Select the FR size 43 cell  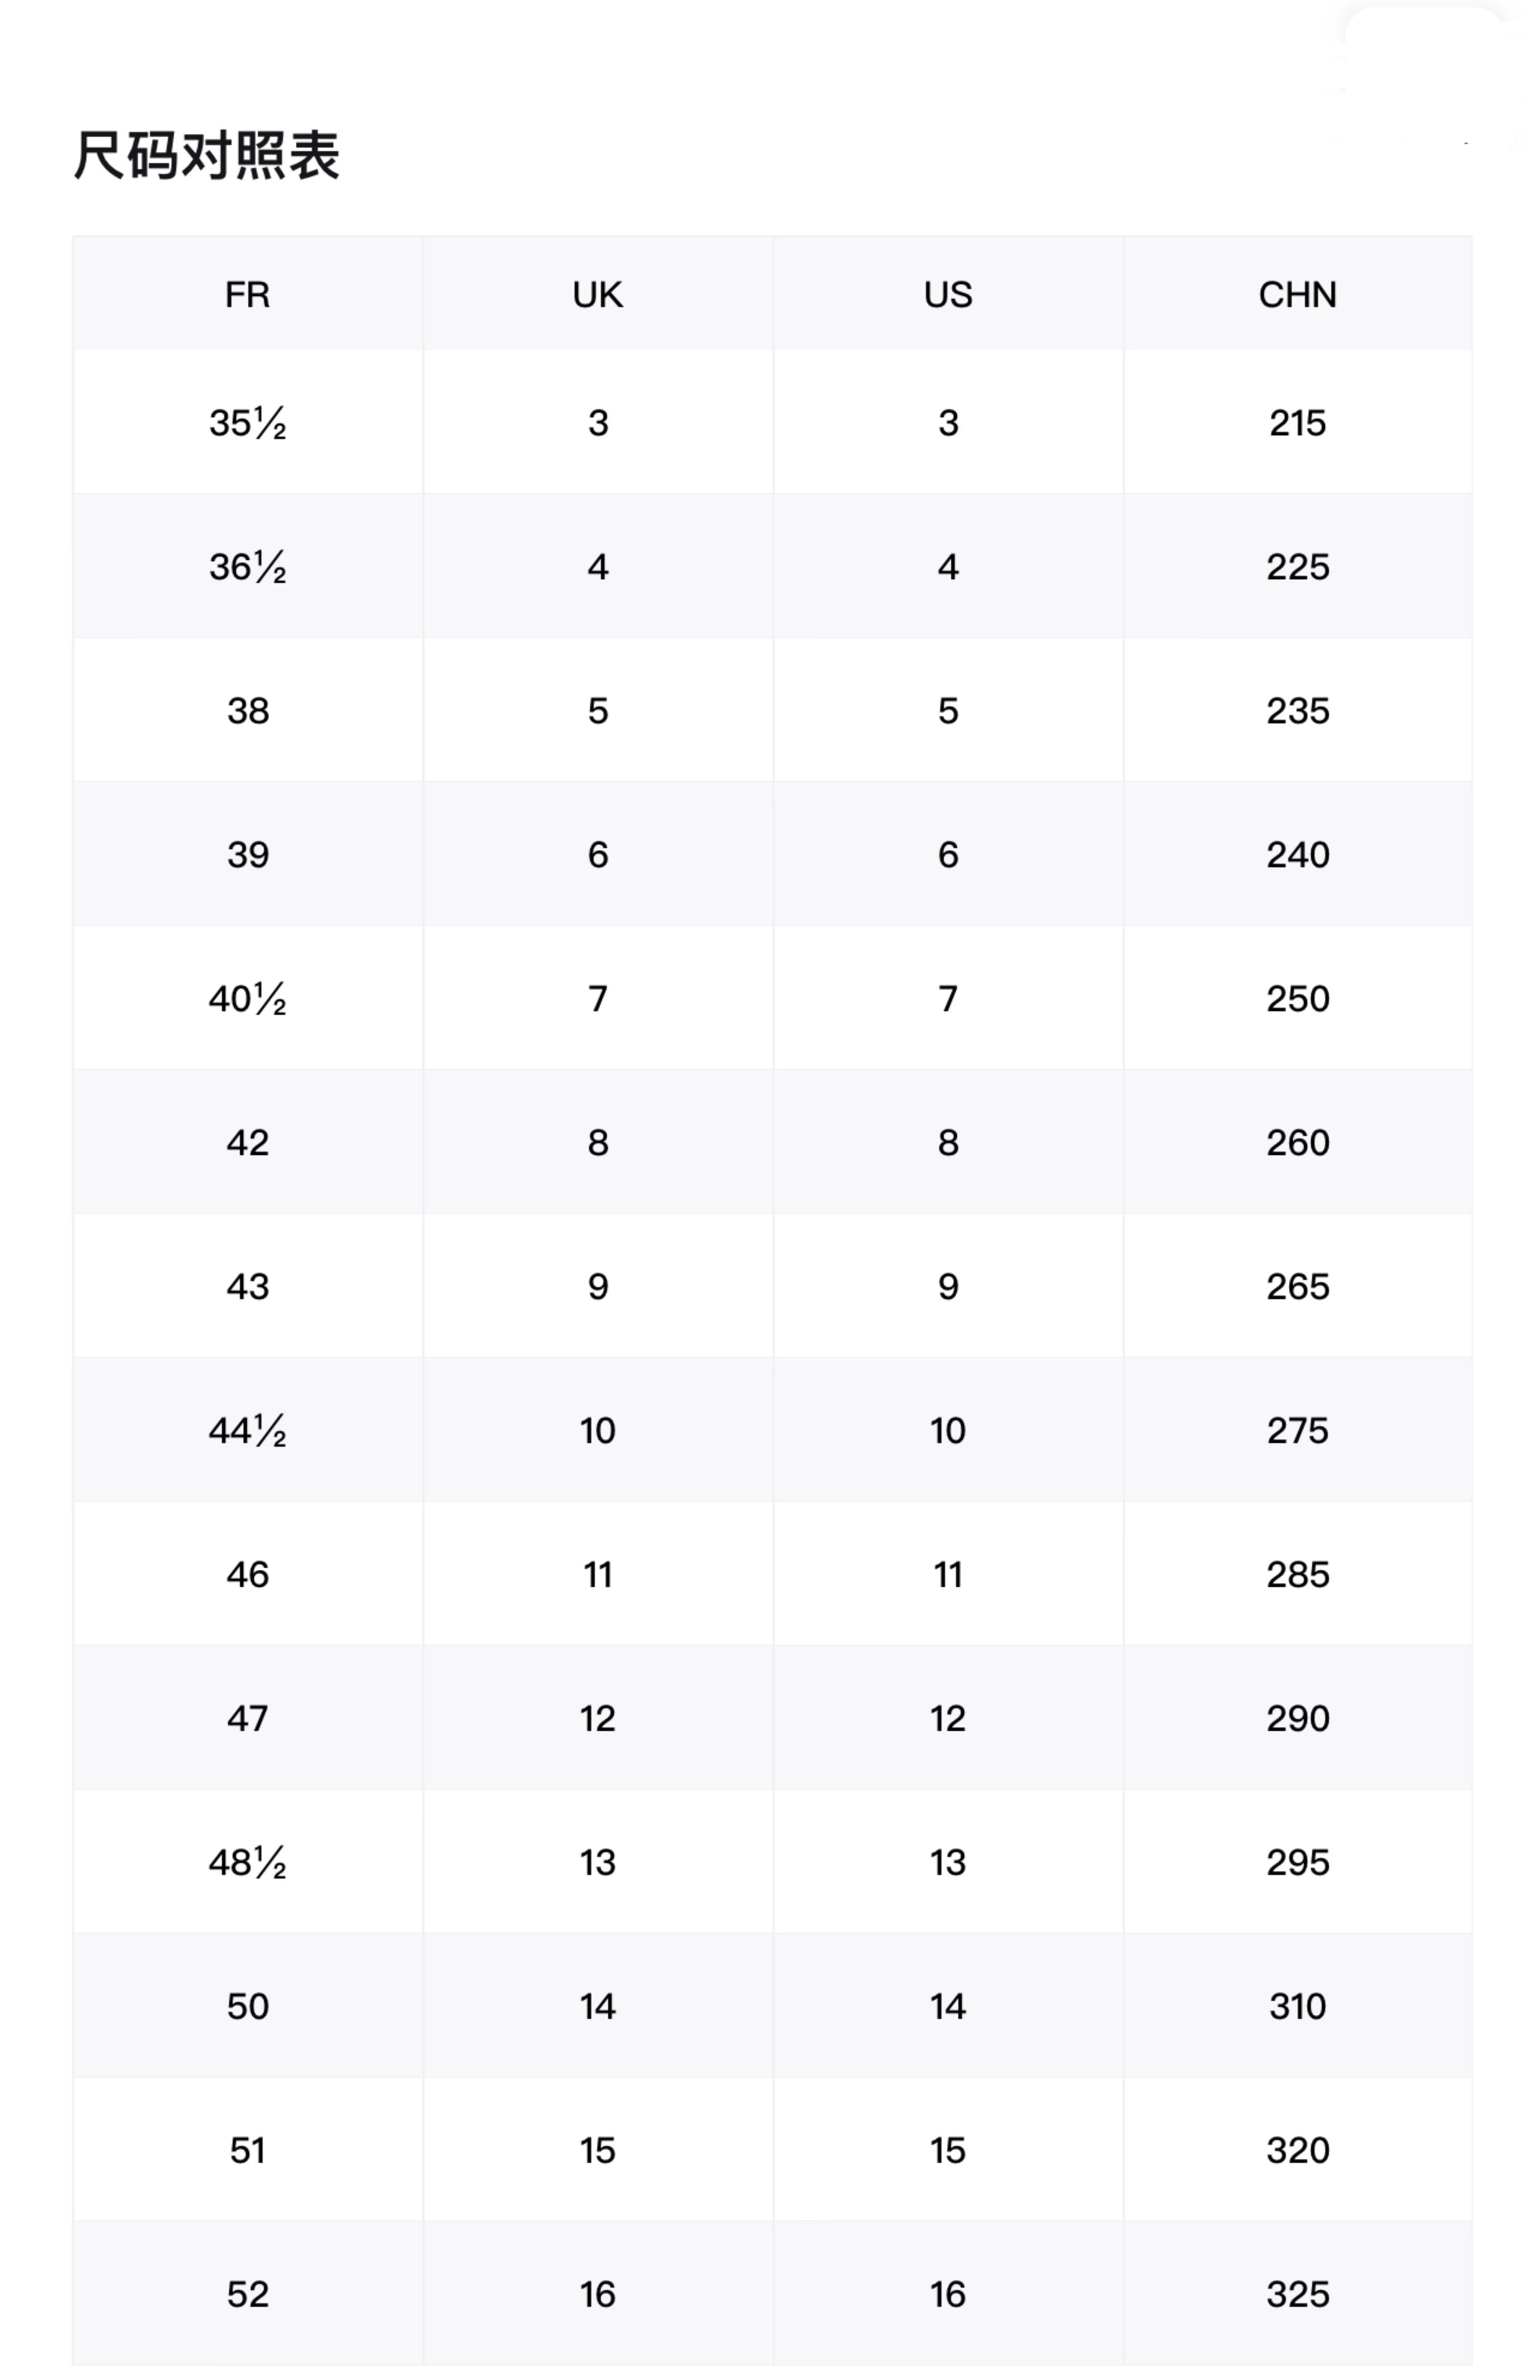[x=248, y=1287]
